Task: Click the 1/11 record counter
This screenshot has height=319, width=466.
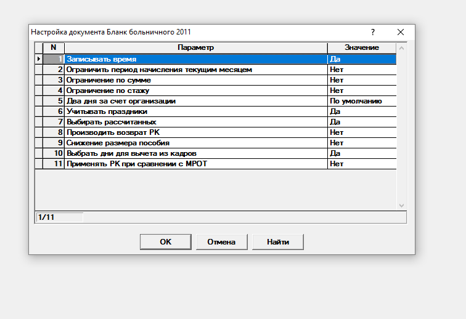Action: tap(59, 217)
